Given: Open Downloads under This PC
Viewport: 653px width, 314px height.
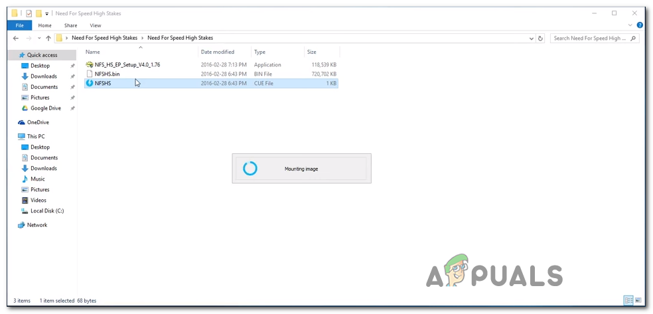Looking at the screenshot, I should point(44,168).
